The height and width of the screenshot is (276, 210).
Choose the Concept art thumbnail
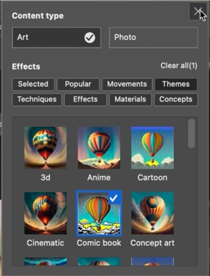(x=152, y=213)
